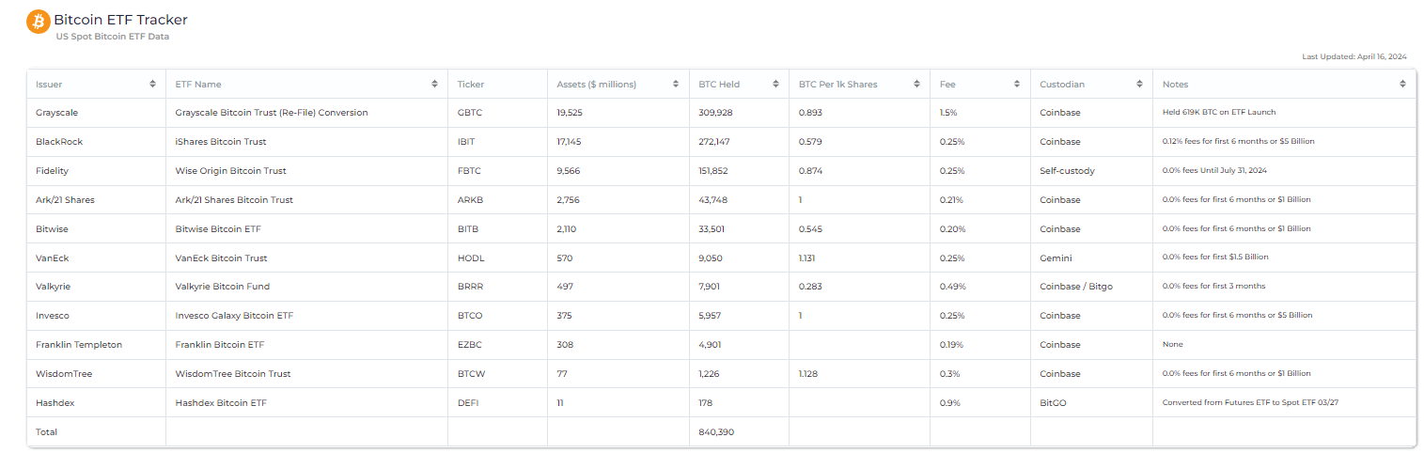Open the ARKB ticker link
The height and width of the screenshot is (453, 1424).
470,200
